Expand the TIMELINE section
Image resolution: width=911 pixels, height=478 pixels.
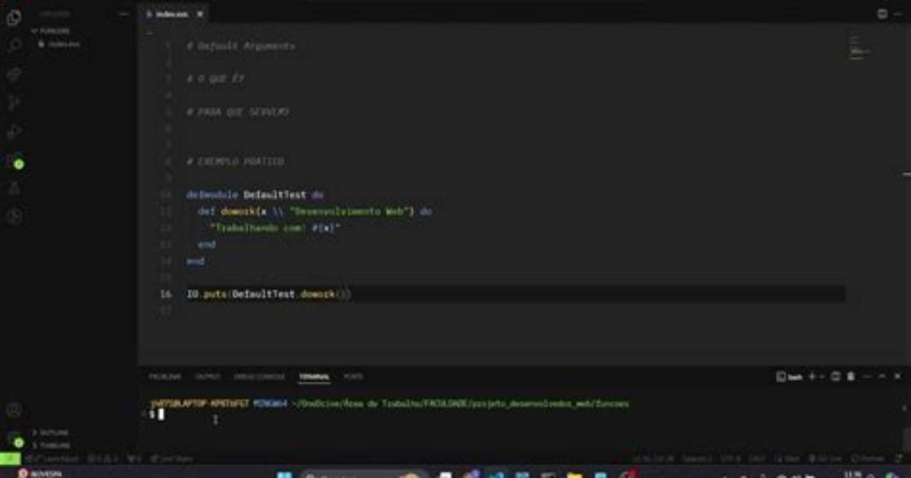coord(50,445)
